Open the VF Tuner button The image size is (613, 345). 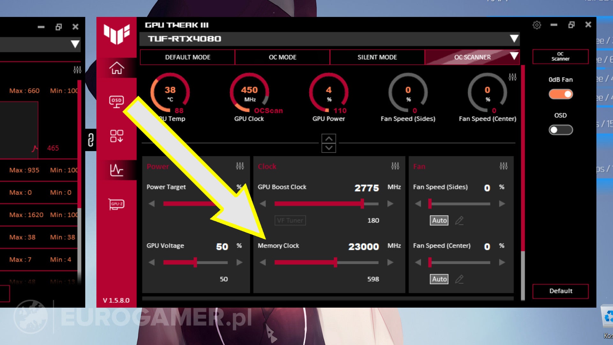(x=290, y=220)
